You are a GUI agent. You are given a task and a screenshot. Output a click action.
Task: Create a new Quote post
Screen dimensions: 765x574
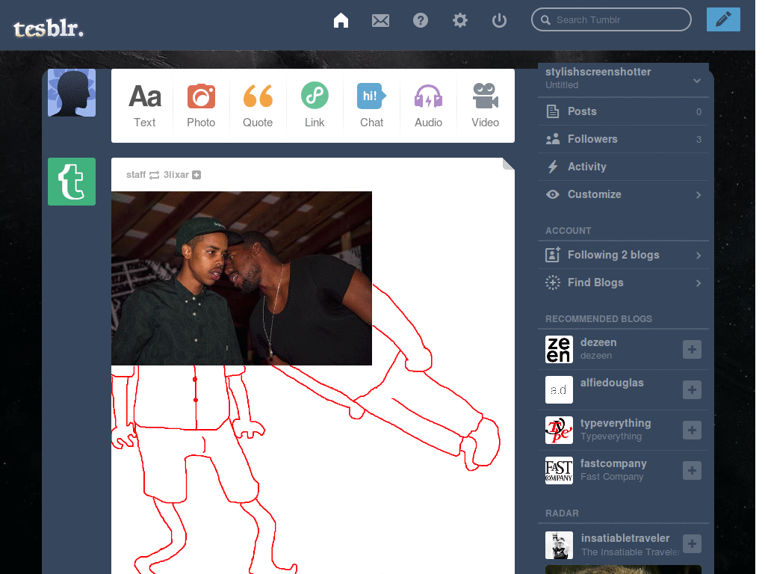point(258,105)
